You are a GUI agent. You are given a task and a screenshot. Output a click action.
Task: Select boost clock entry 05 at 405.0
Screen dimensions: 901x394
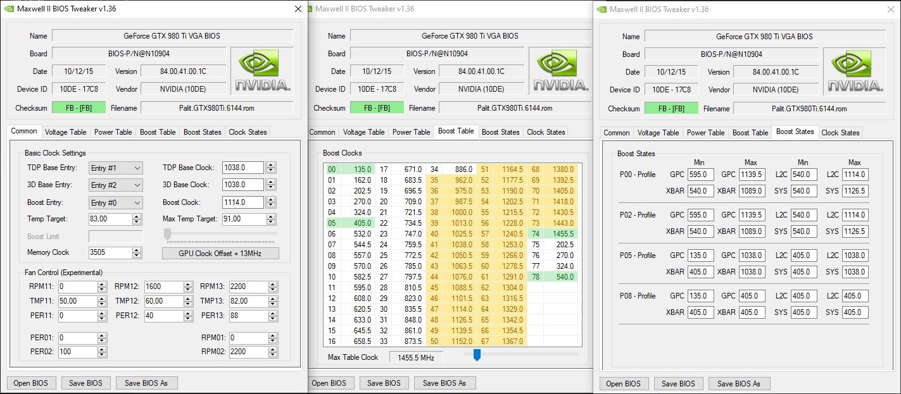coord(350,223)
